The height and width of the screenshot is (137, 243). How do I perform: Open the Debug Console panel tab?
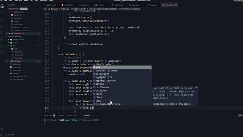(x=73, y=115)
